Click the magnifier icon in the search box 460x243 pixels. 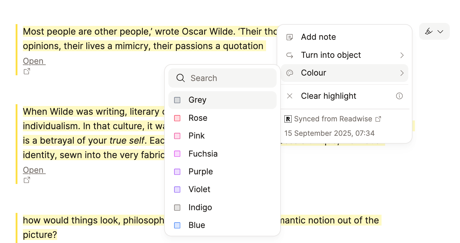click(x=180, y=78)
